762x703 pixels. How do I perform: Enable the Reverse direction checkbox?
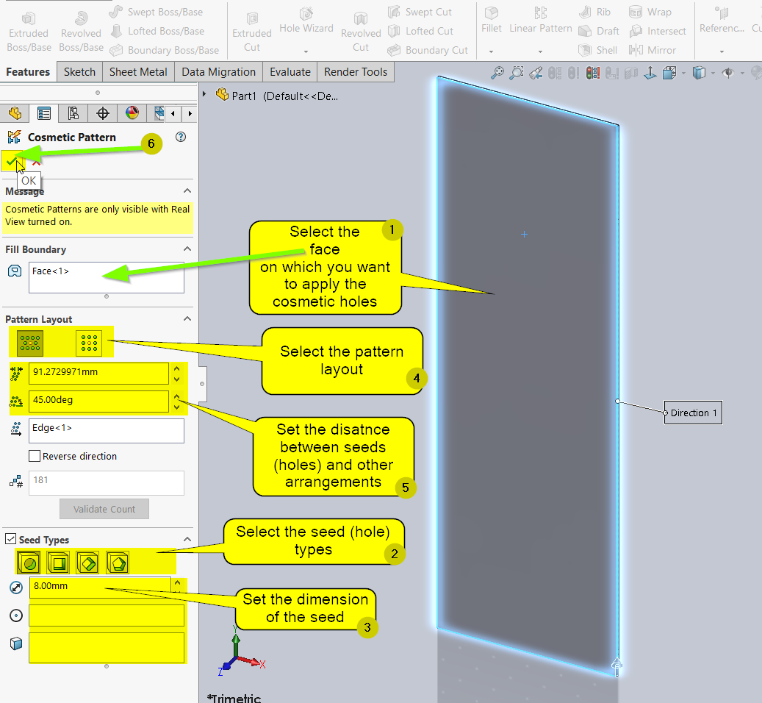(35, 456)
